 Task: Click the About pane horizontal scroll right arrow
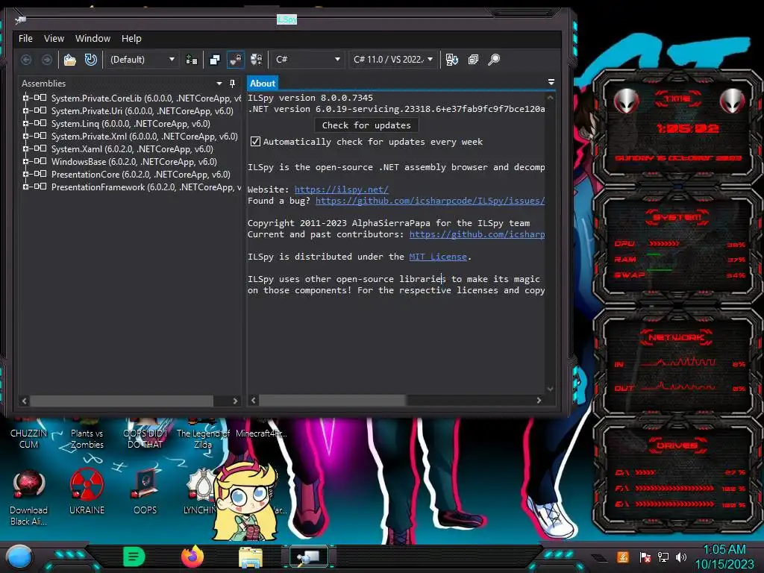[539, 401]
